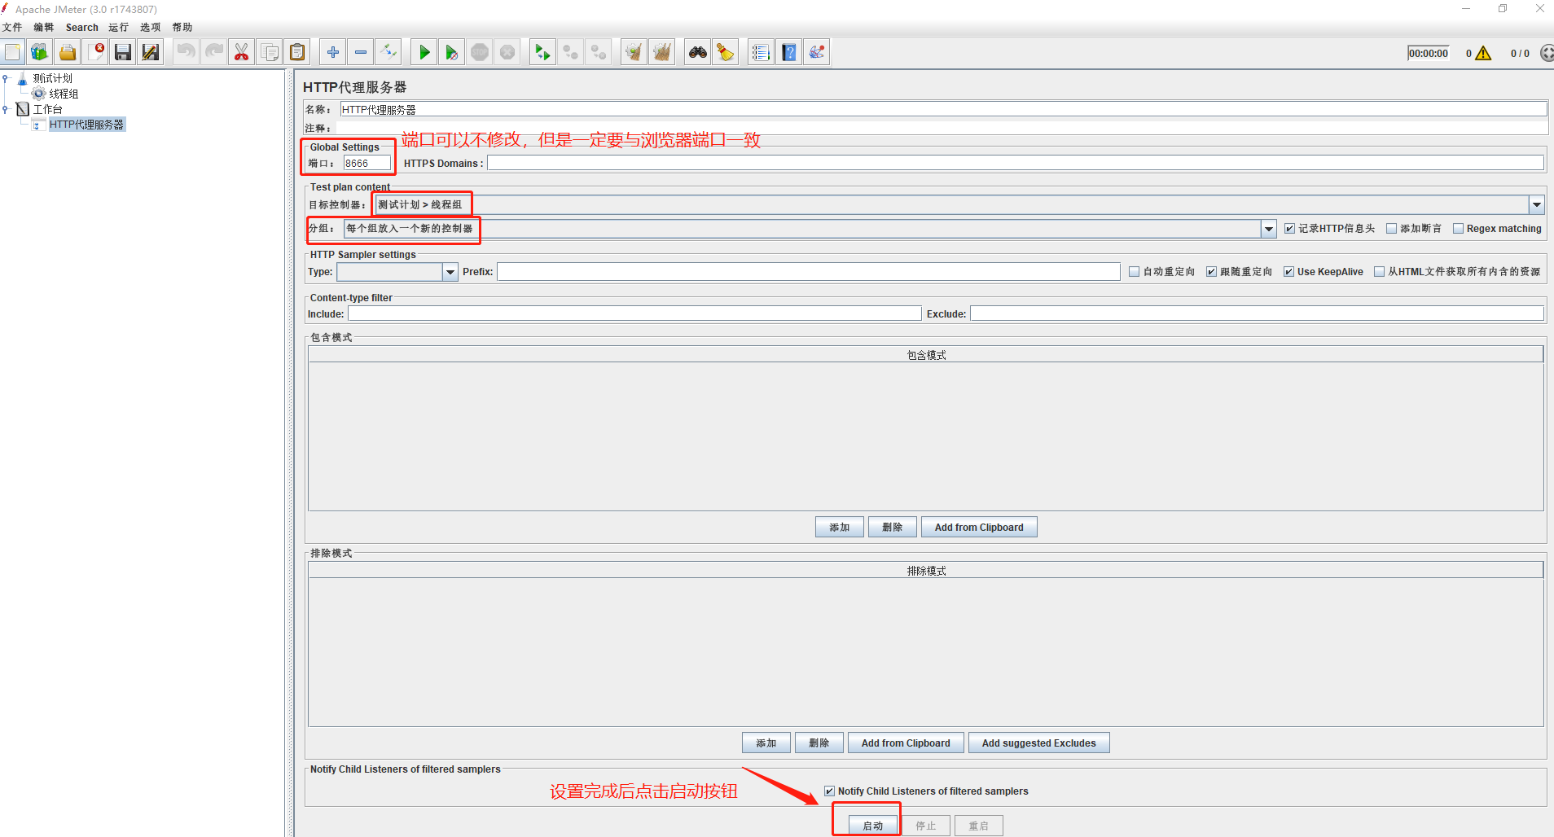Reset search with yellow broom icon
1554x837 pixels.
pyautogui.click(x=725, y=53)
